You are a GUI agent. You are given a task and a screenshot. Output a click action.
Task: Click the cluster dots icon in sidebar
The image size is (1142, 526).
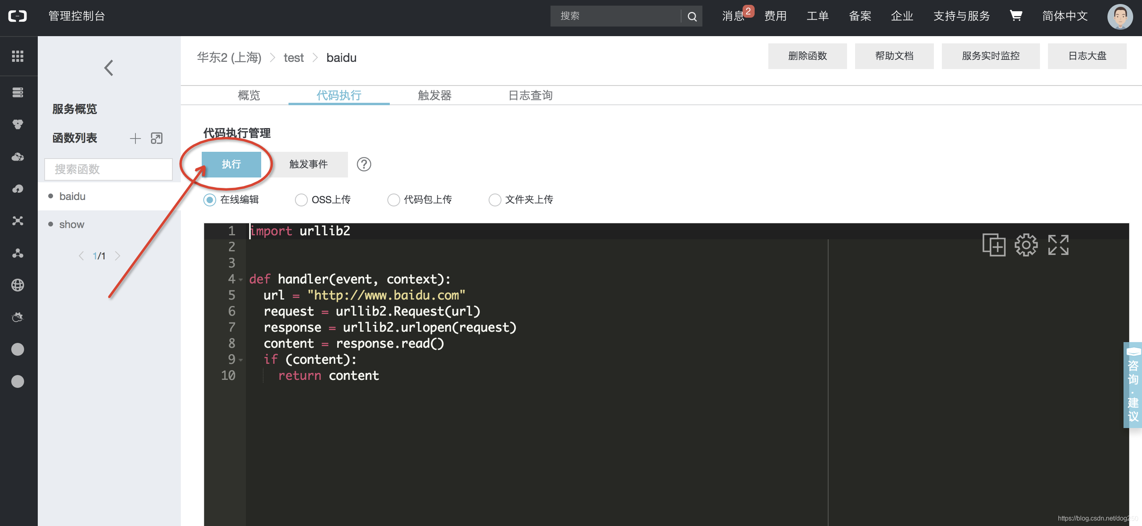(18, 253)
